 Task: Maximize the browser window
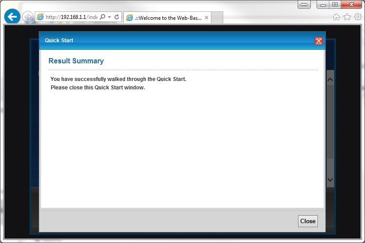click(335, 4)
